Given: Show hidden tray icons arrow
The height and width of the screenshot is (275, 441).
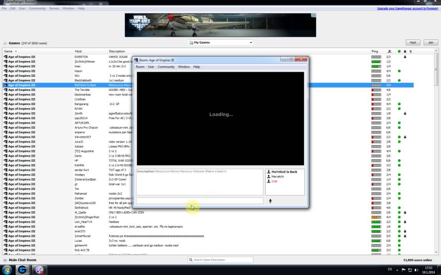Looking at the screenshot, I should coord(397,270).
